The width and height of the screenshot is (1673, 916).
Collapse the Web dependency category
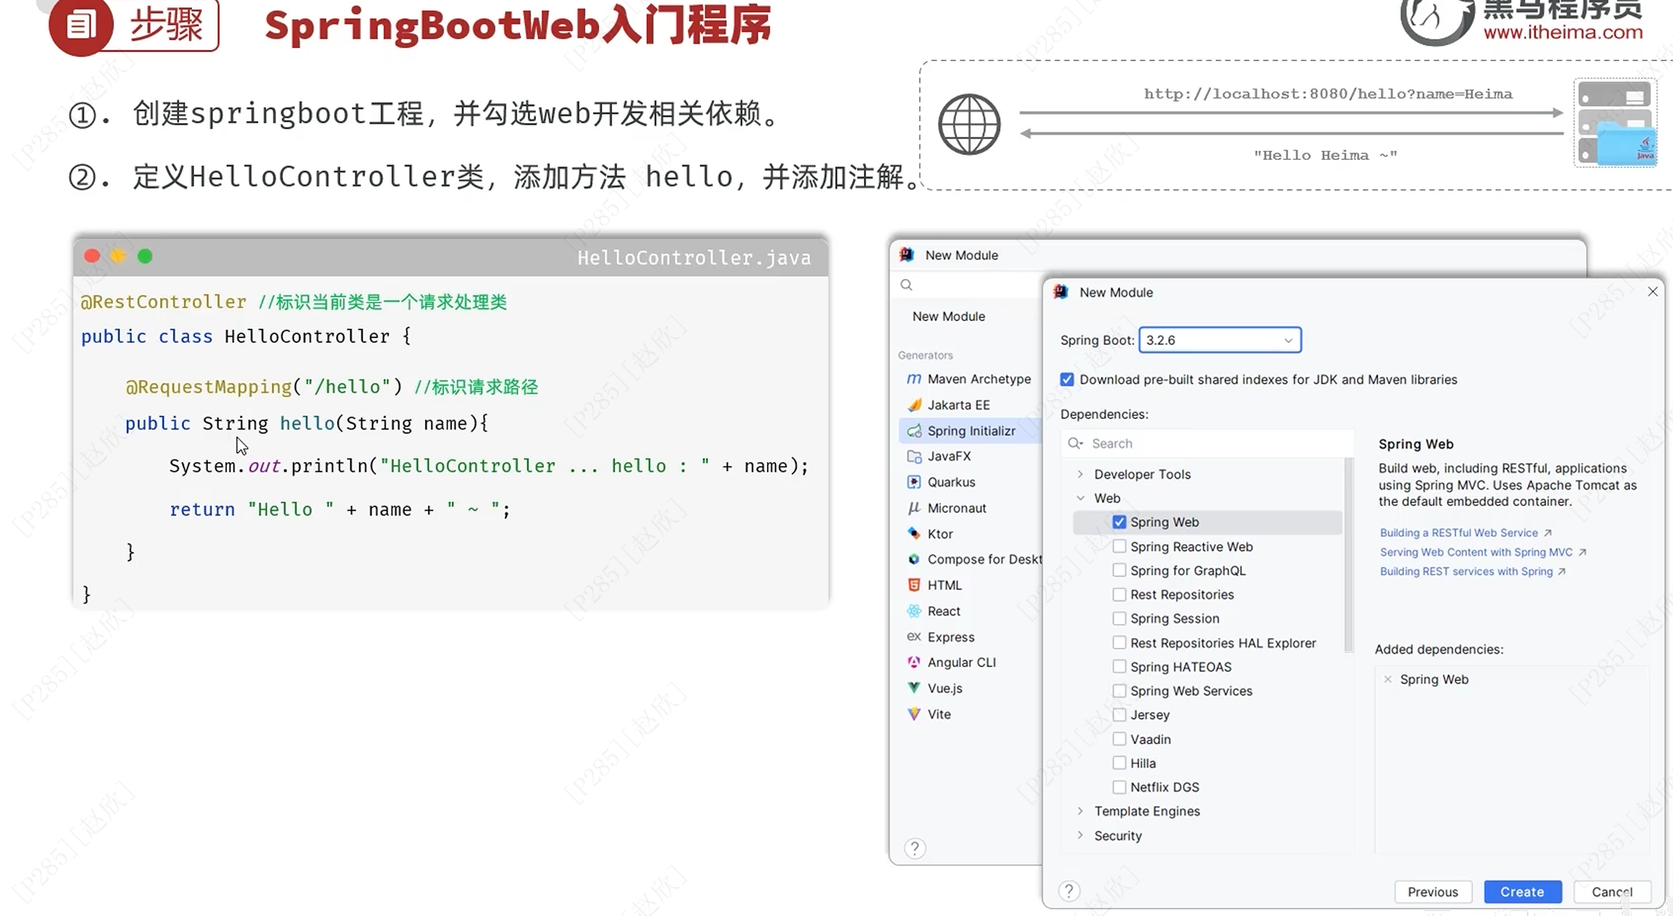(1080, 498)
